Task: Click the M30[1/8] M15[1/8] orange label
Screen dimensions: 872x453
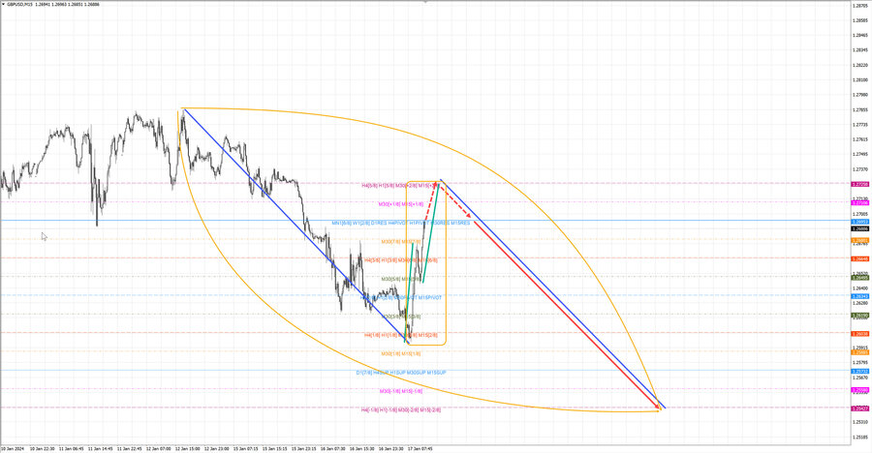Action: coord(401,353)
